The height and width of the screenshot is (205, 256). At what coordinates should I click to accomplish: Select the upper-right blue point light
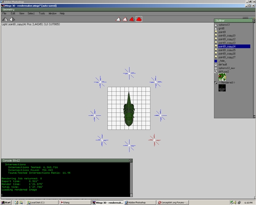tap(156, 82)
